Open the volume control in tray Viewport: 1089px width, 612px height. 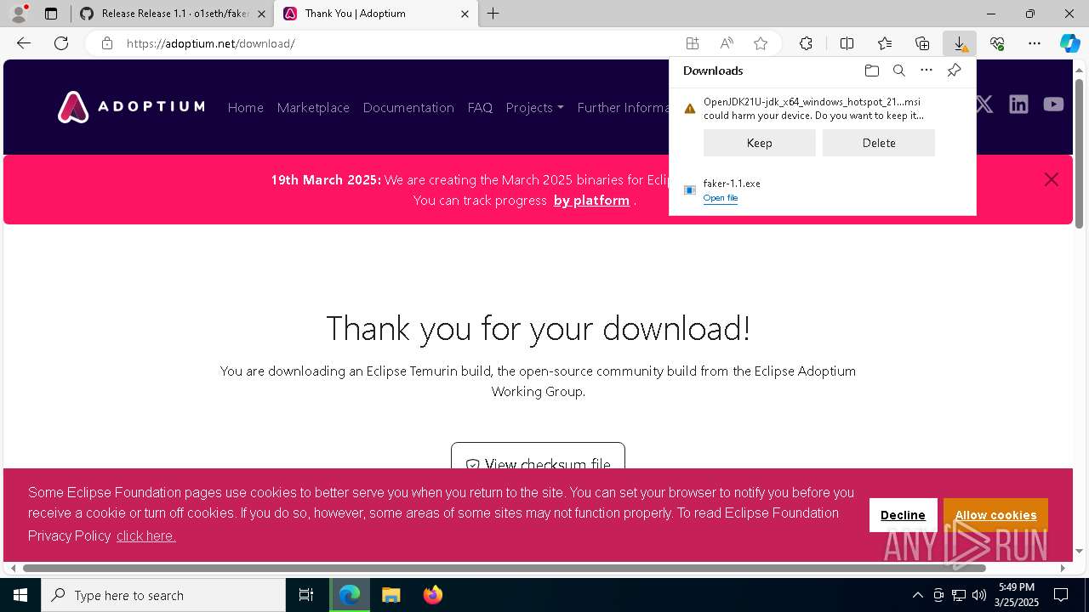[x=979, y=595]
